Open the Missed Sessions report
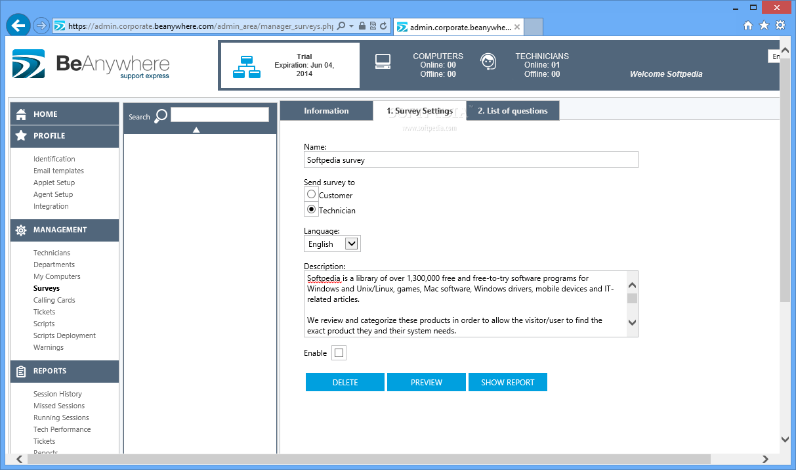796x470 pixels. coord(59,406)
